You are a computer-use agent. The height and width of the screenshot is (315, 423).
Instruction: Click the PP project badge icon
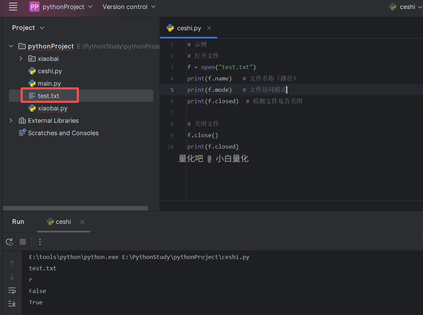[x=34, y=7]
